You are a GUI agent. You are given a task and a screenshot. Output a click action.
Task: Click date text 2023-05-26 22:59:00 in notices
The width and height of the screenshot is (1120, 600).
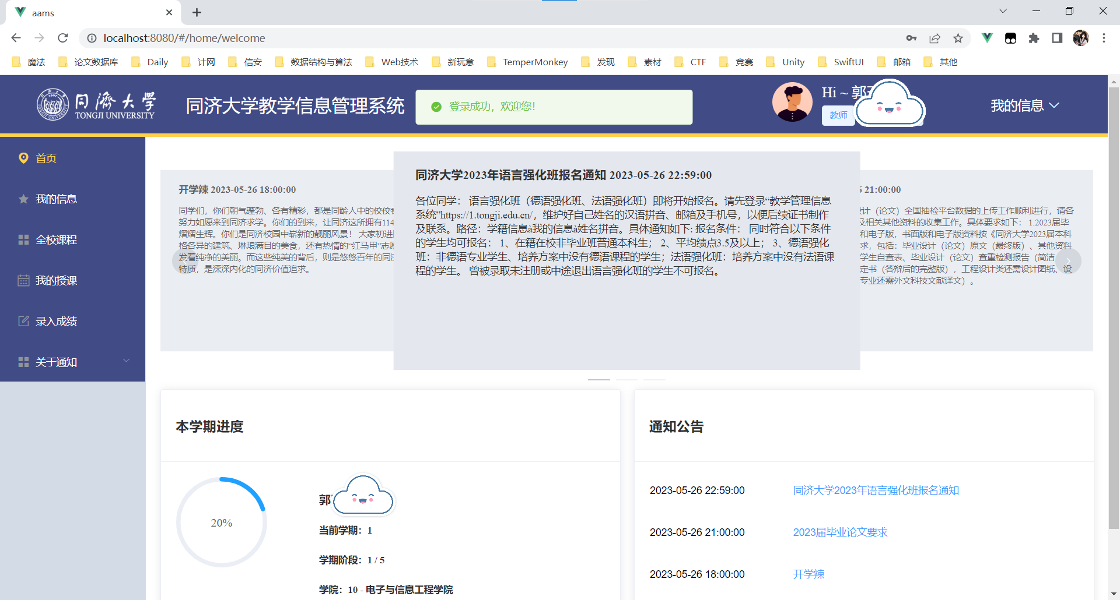[697, 490]
